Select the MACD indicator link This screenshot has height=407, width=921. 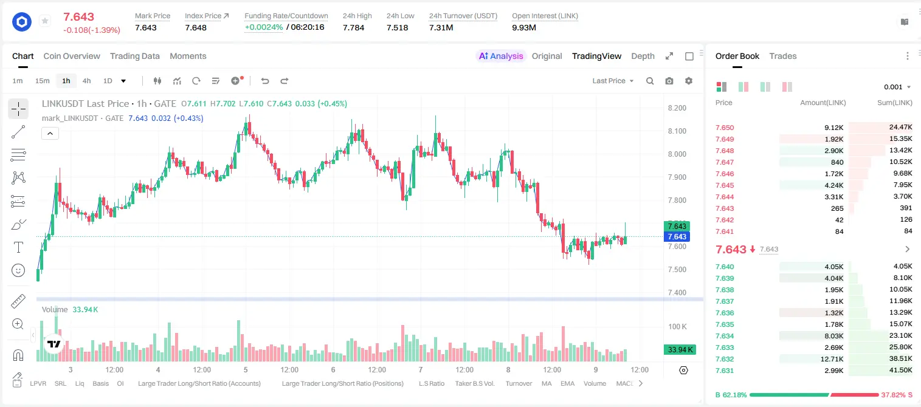pyautogui.click(x=625, y=383)
